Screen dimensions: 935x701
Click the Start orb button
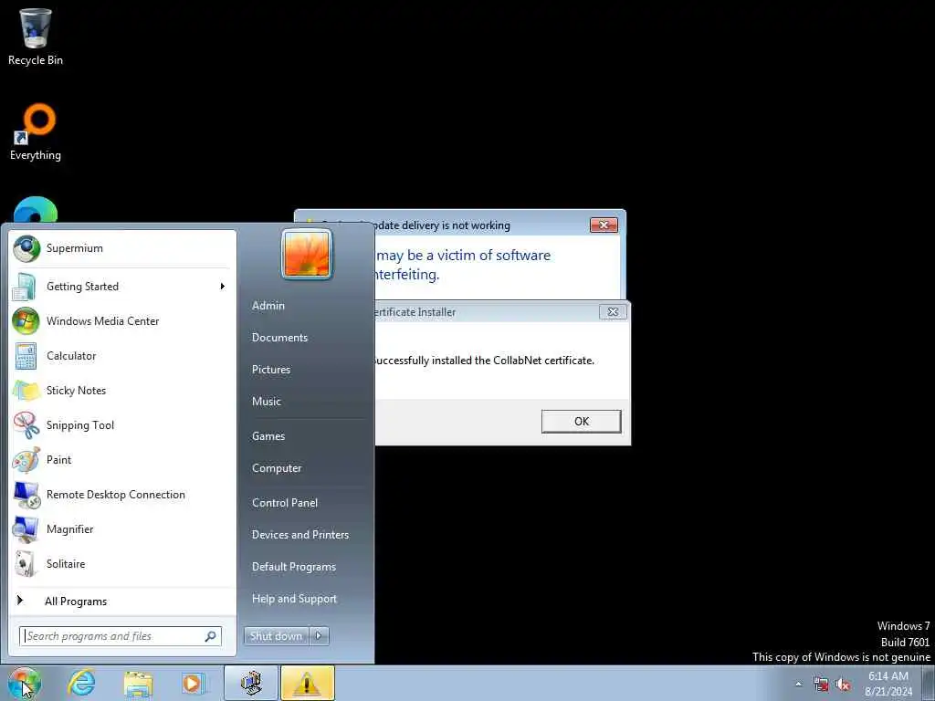point(25,683)
